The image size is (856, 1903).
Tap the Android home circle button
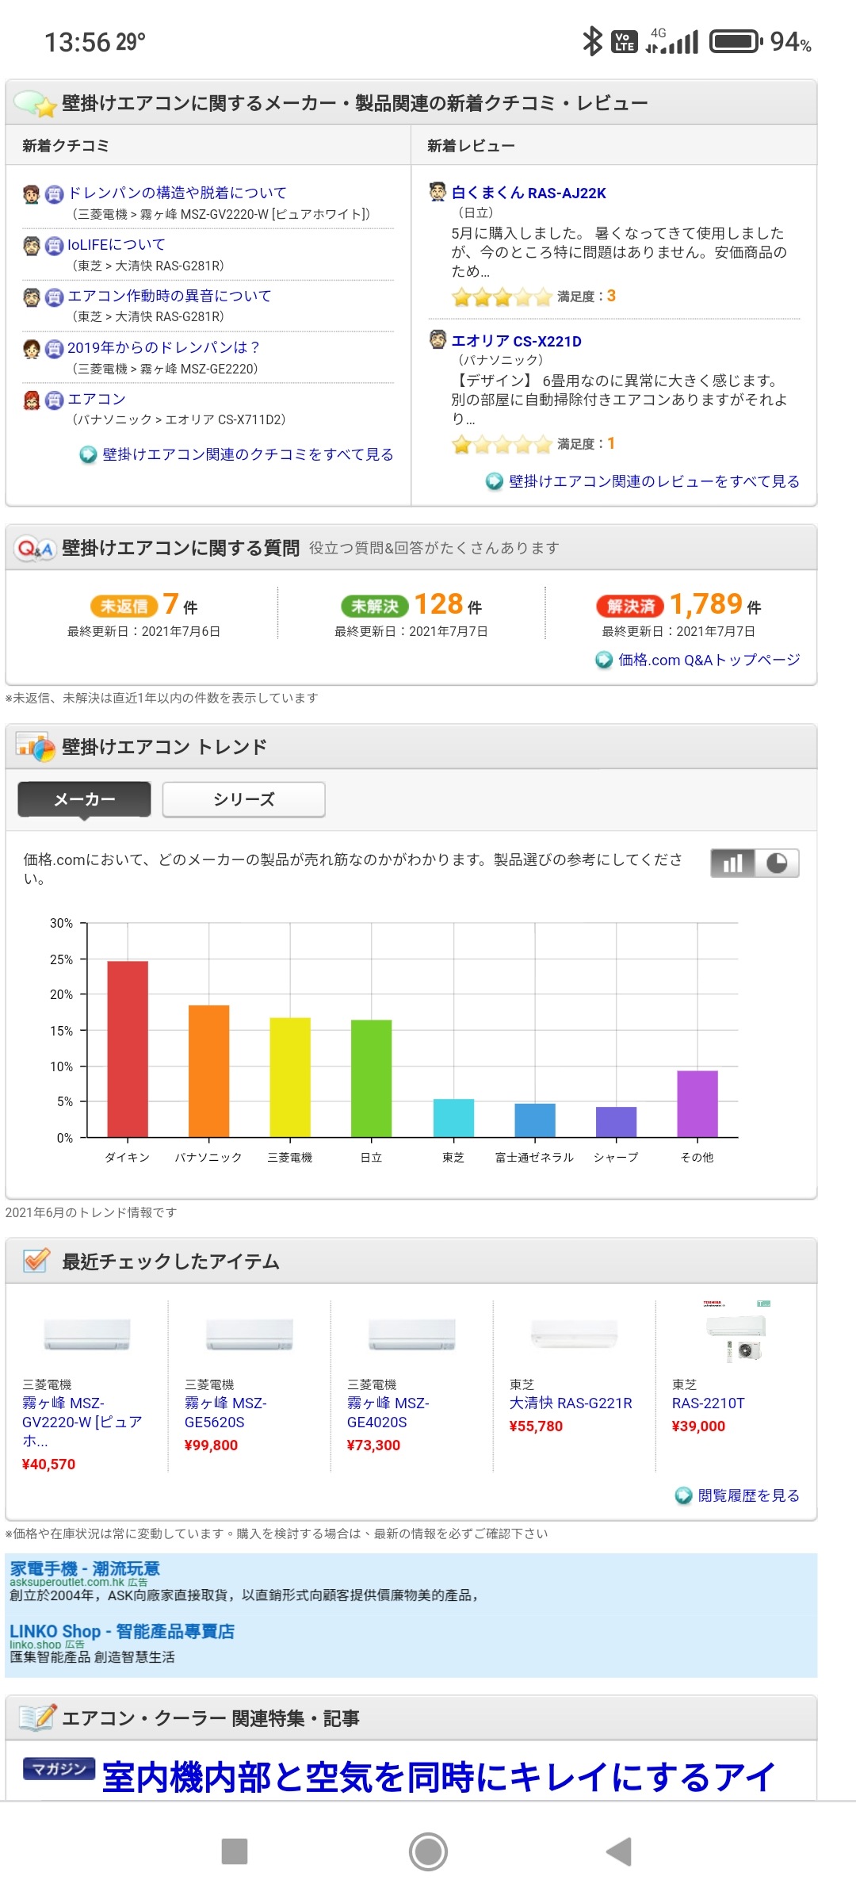(x=428, y=1851)
